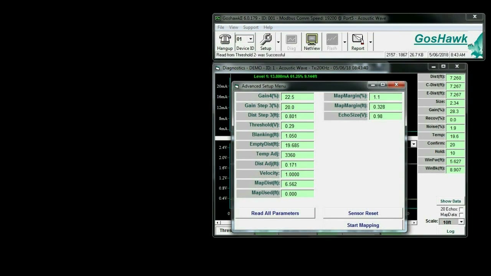Expand the arrow next to Setup
This screenshot has height=276, width=491.
278,42
